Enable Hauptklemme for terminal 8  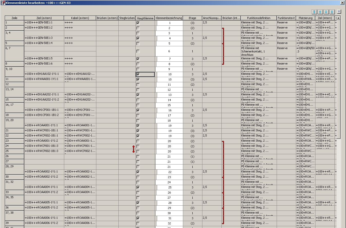(138, 64)
